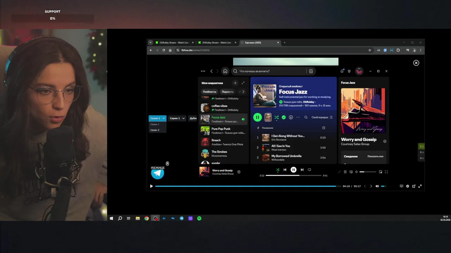Open connect-to-device icon
The height and width of the screenshot is (253, 451).
click(351, 172)
